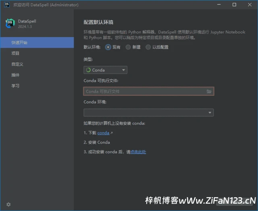Switch to the 项目 tab

(15, 53)
